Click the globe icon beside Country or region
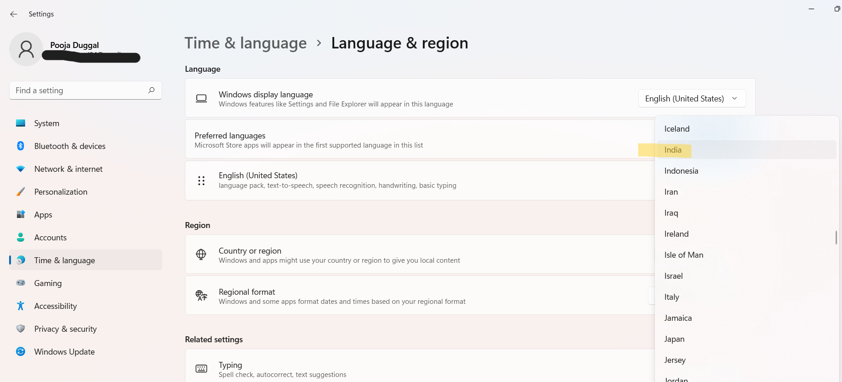Image resolution: width=842 pixels, height=382 pixels. tap(201, 255)
